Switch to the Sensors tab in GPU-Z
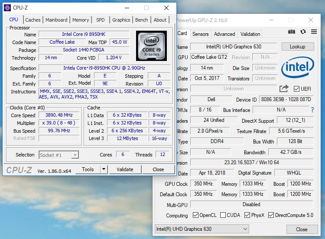Viewport: 325px width, 239px height. point(201,34)
